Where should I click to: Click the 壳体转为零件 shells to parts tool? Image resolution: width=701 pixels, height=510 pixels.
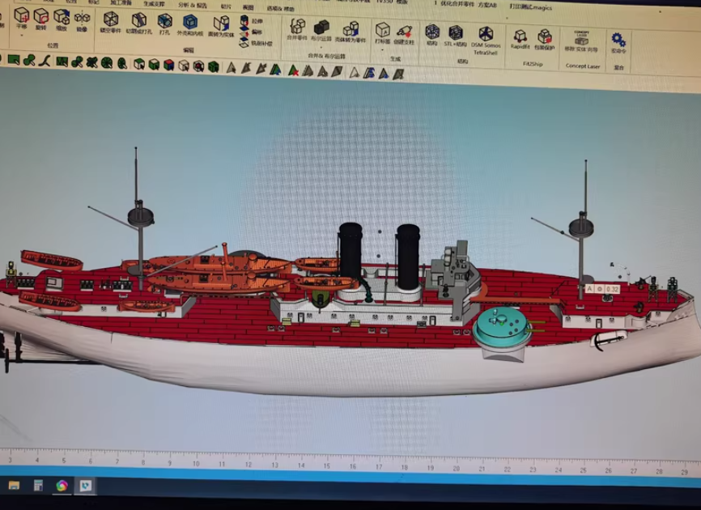coord(350,32)
